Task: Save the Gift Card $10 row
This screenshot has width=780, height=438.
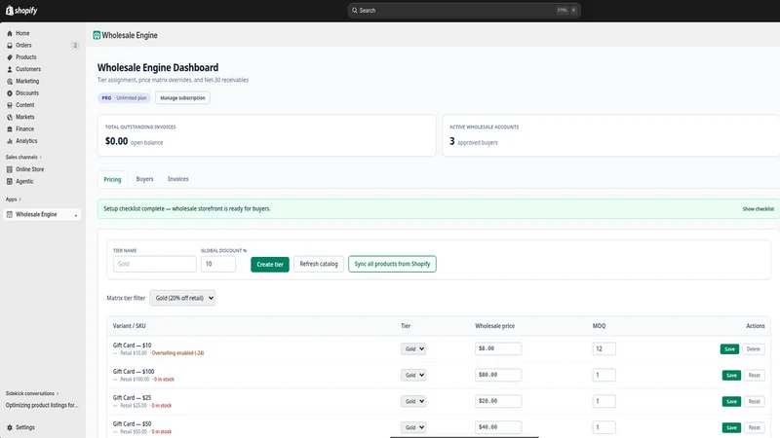Action: tap(729, 349)
